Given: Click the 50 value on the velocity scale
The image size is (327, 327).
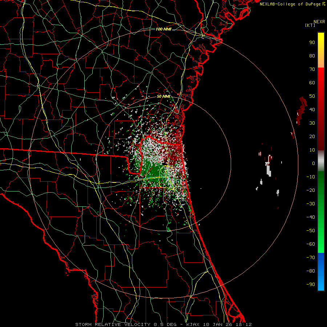Looking at the screenshot, I should click(x=312, y=96).
